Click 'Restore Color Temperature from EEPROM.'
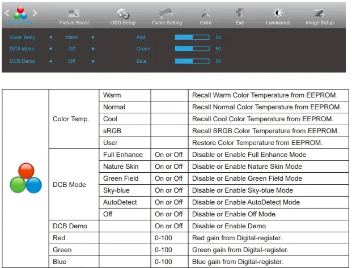The image size is (352, 268). click(257, 143)
